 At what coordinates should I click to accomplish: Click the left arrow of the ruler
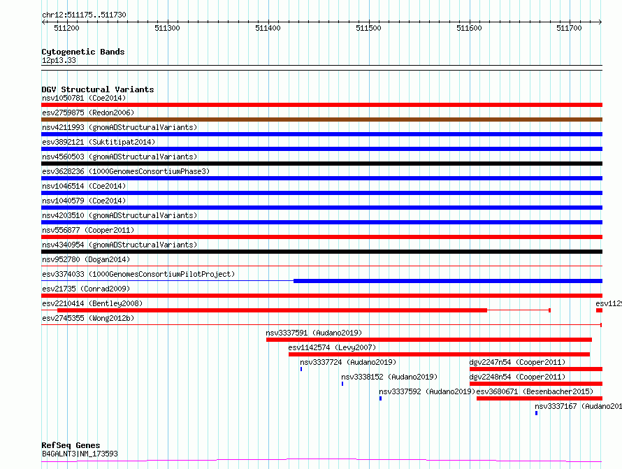[x=43, y=22]
